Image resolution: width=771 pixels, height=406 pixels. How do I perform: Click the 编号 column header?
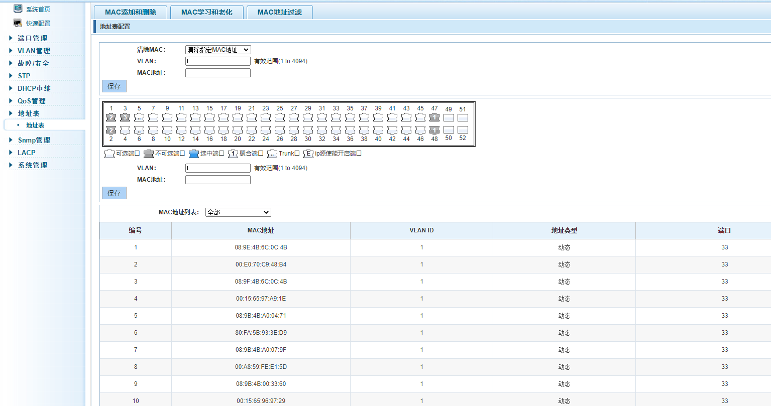click(135, 230)
